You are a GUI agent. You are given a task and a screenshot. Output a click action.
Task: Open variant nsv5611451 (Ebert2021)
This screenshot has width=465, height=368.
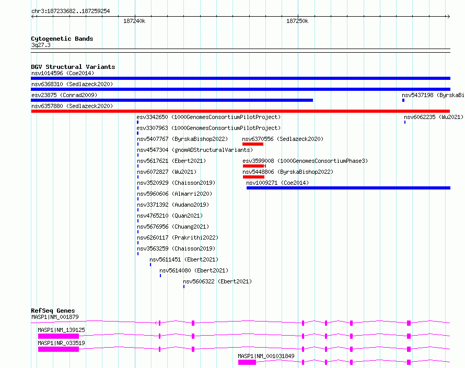click(x=184, y=259)
